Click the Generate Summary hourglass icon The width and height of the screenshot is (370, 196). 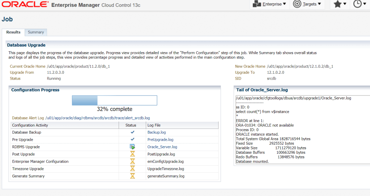click(x=132, y=176)
